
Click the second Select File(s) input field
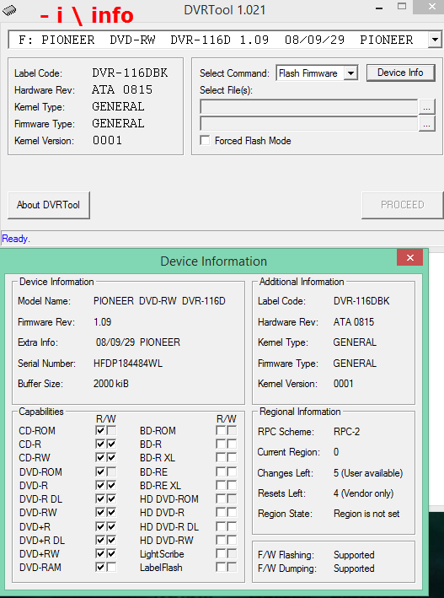308,124
